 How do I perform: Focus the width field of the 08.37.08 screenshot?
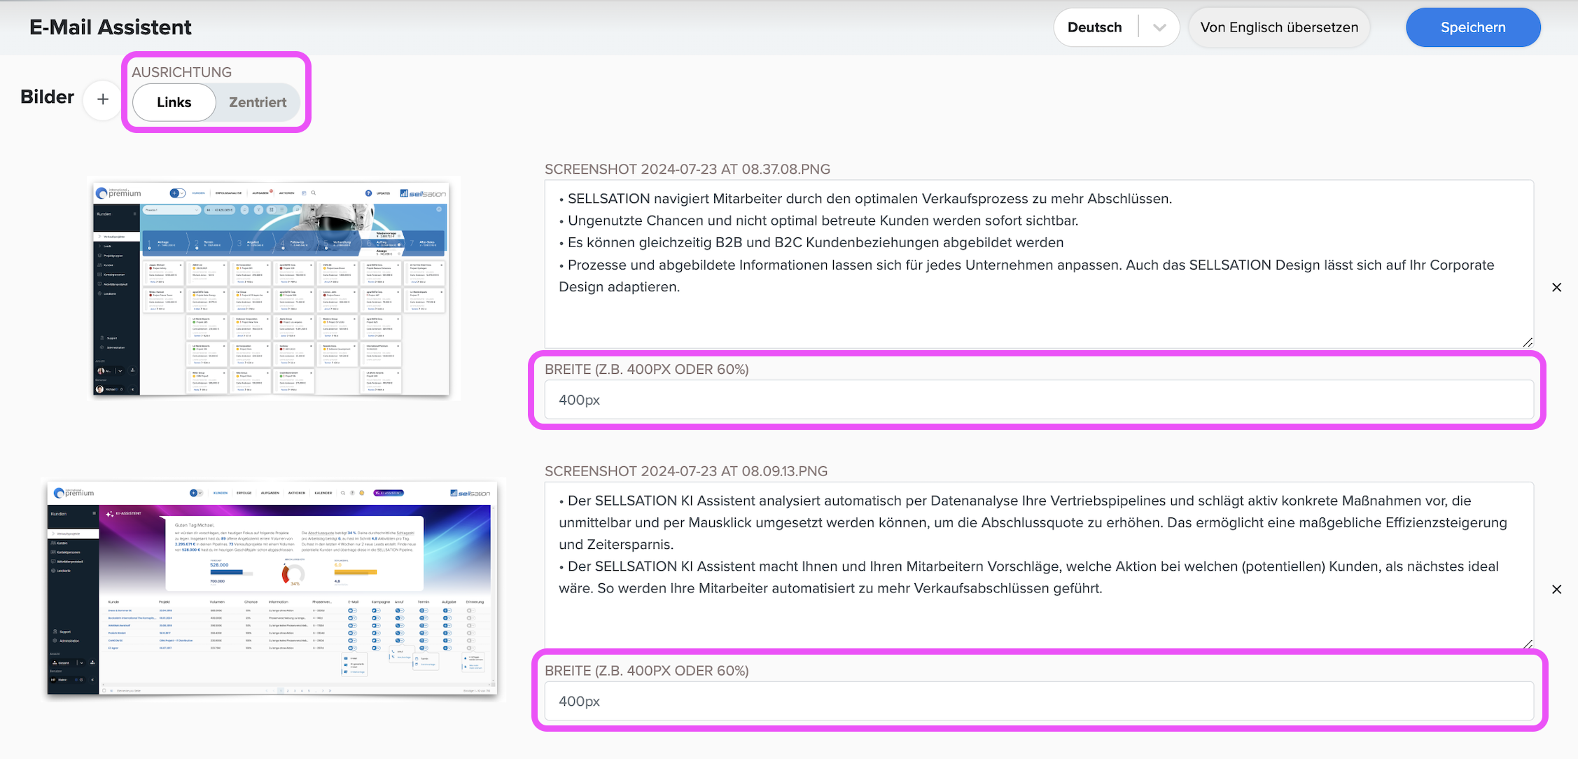tap(1039, 400)
